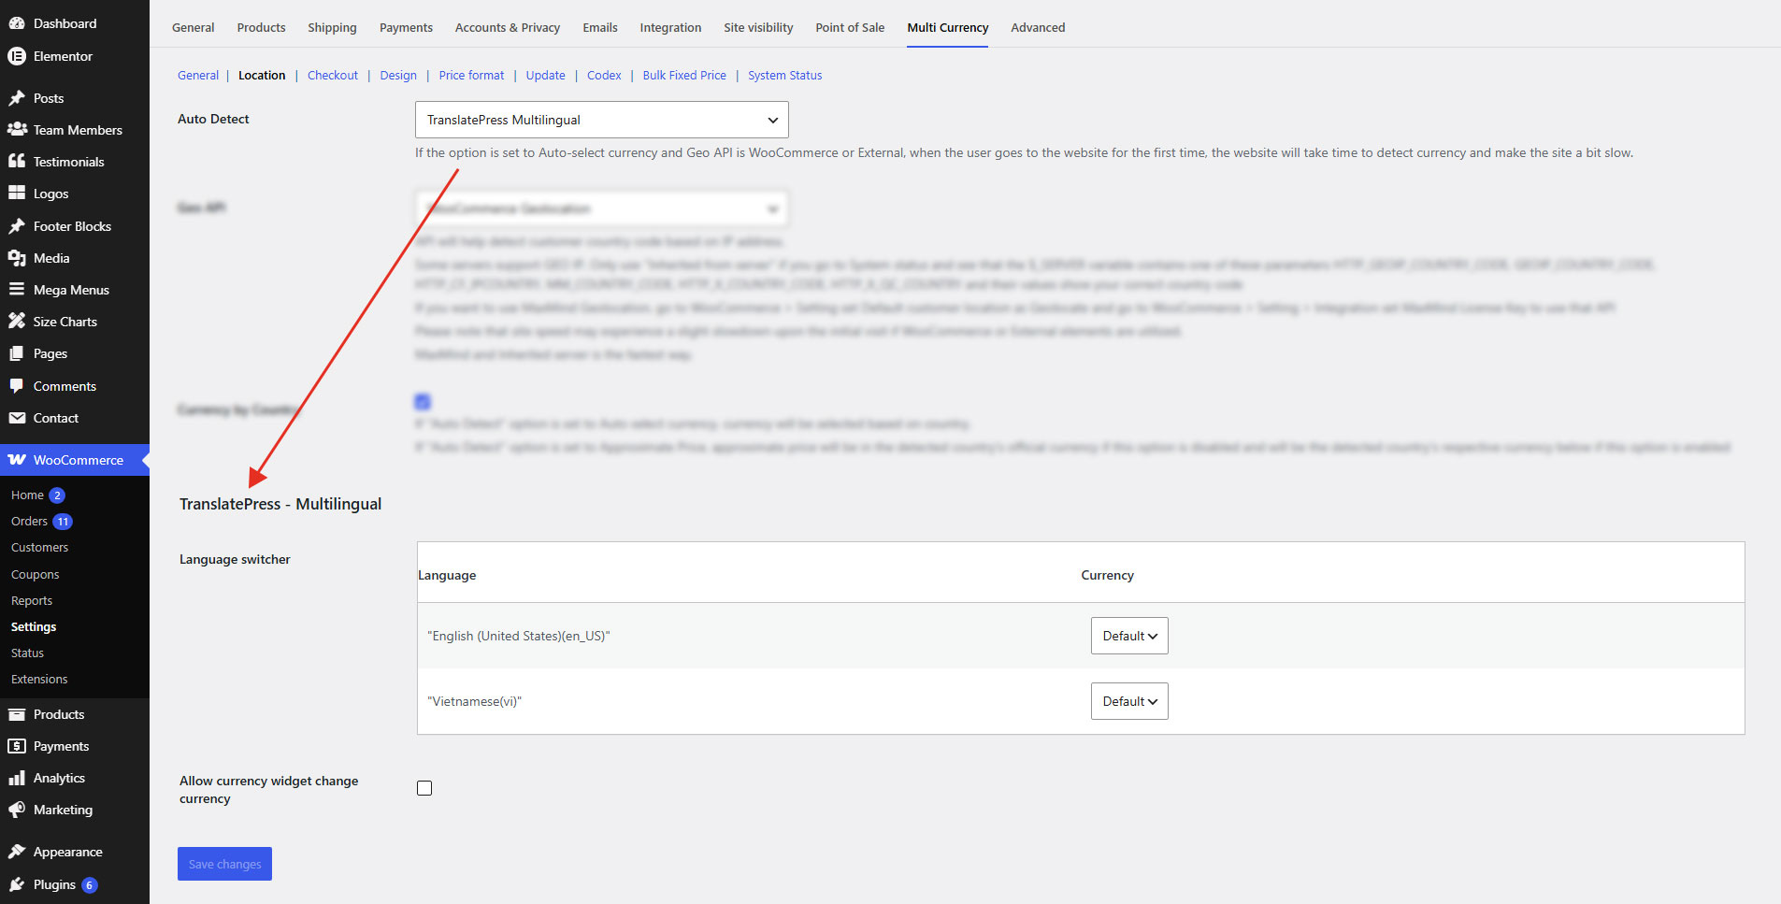Click the Appearance paintbrush icon

click(17, 852)
